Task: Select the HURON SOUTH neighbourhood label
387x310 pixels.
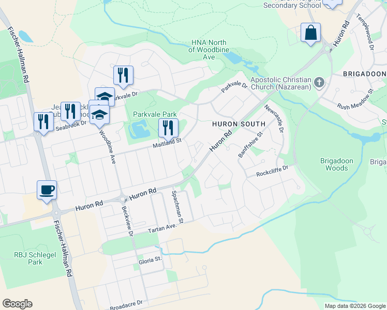Action: coord(239,124)
